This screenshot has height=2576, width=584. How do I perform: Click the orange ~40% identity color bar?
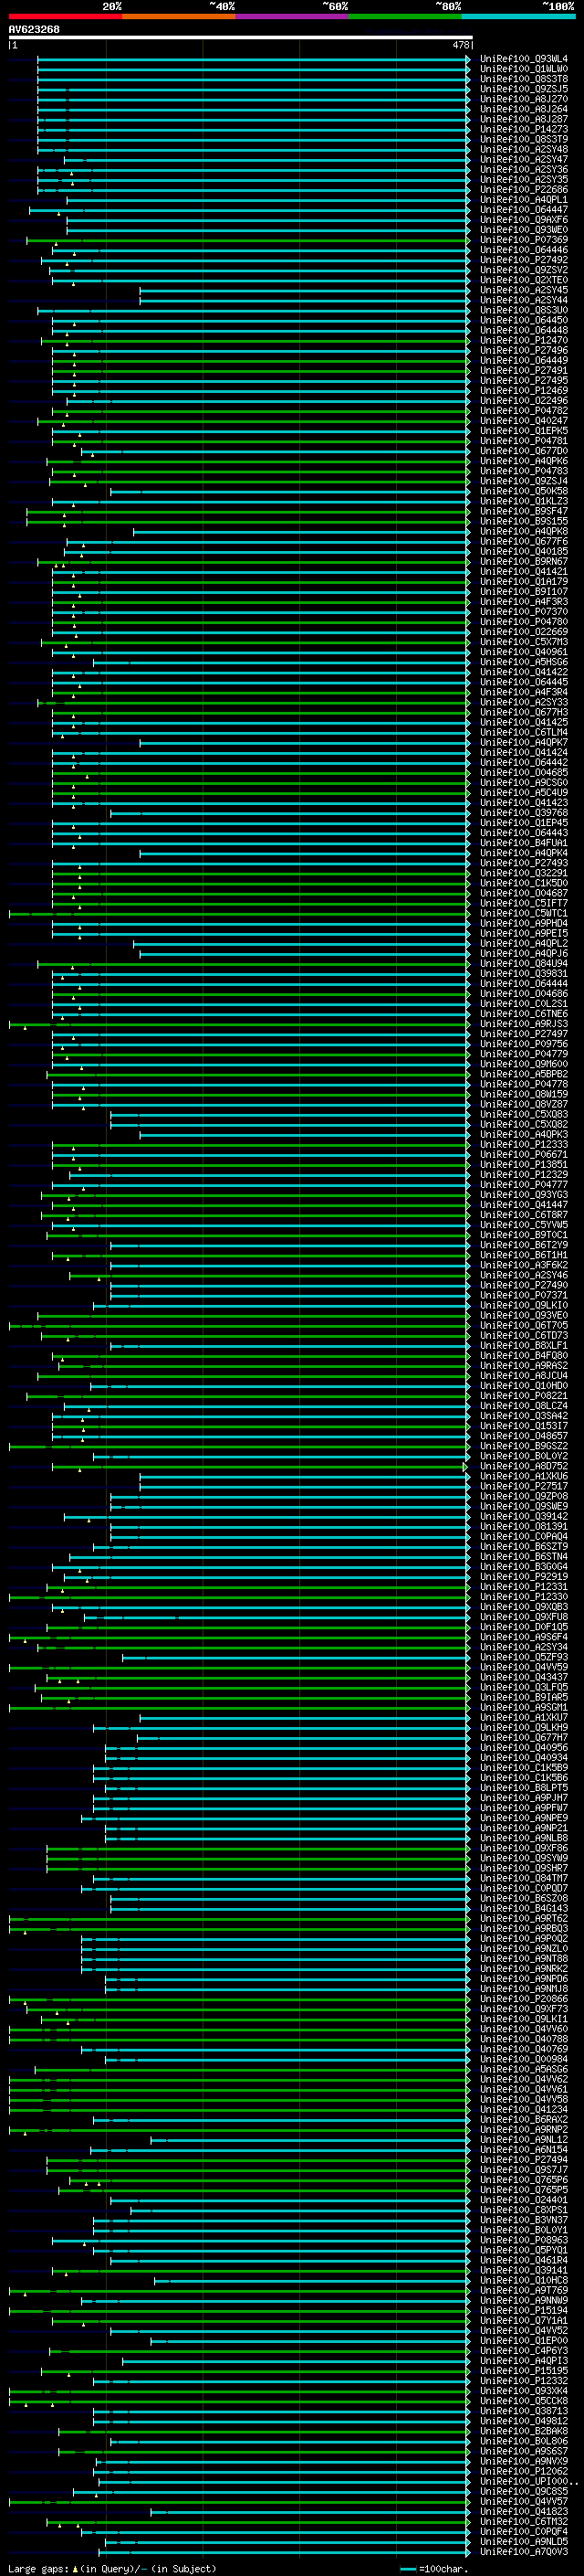coord(179,16)
